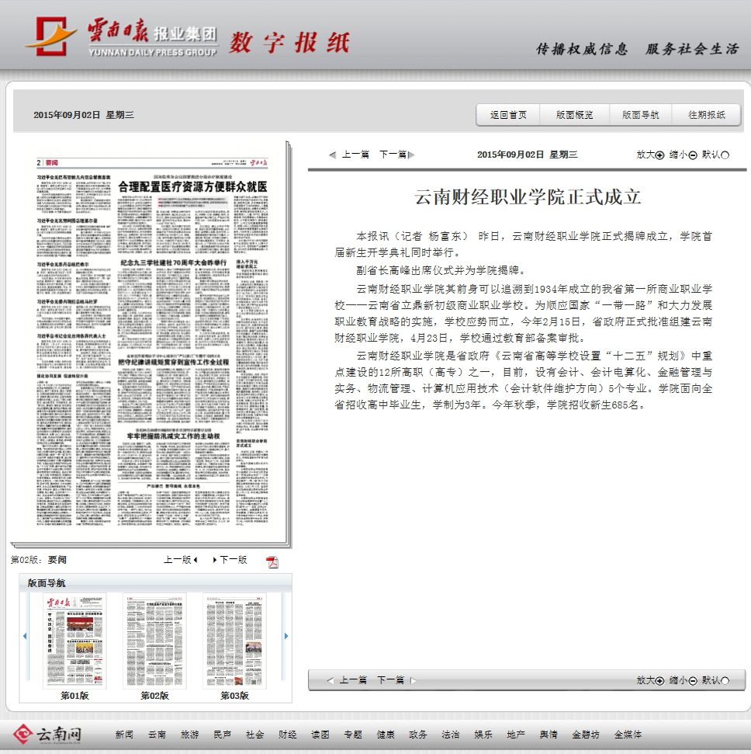Open 社会 in the footer navigation
751x754 pixels.
[254, 735]
